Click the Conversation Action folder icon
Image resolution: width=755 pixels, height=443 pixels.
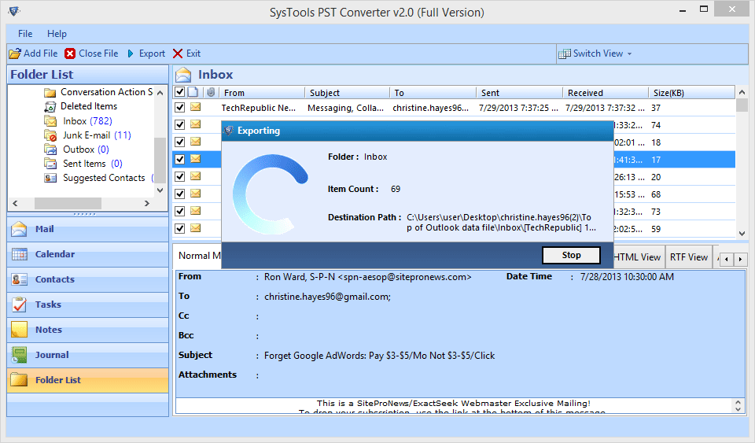[x=50, y=92]
